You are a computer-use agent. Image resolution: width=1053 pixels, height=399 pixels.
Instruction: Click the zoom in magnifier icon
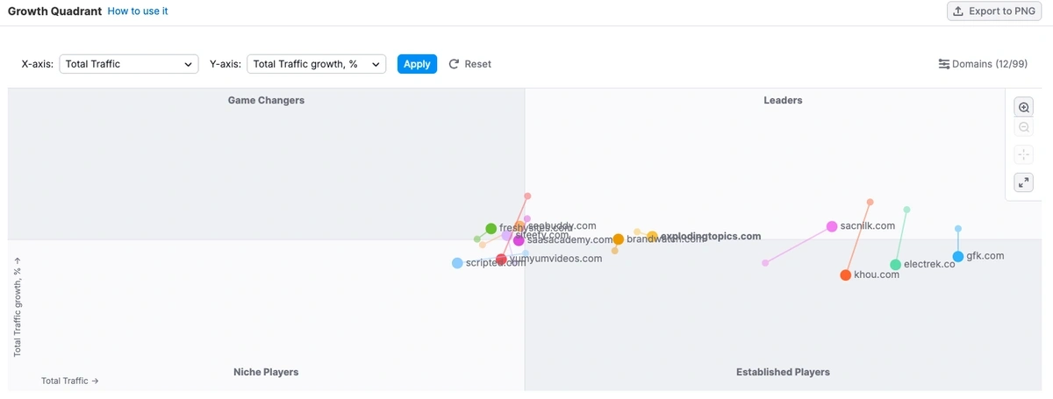(x=1023, y=107)
